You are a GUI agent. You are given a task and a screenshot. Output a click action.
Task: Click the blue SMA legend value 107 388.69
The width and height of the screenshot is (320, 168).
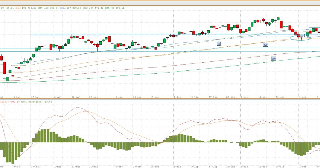tap(74, 8)
